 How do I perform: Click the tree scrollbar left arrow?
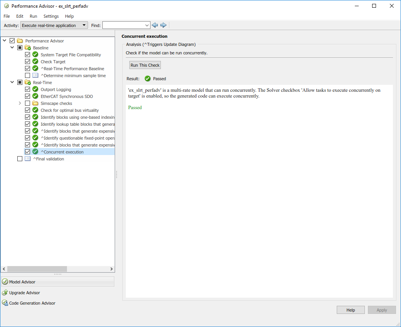coord(4,269)
